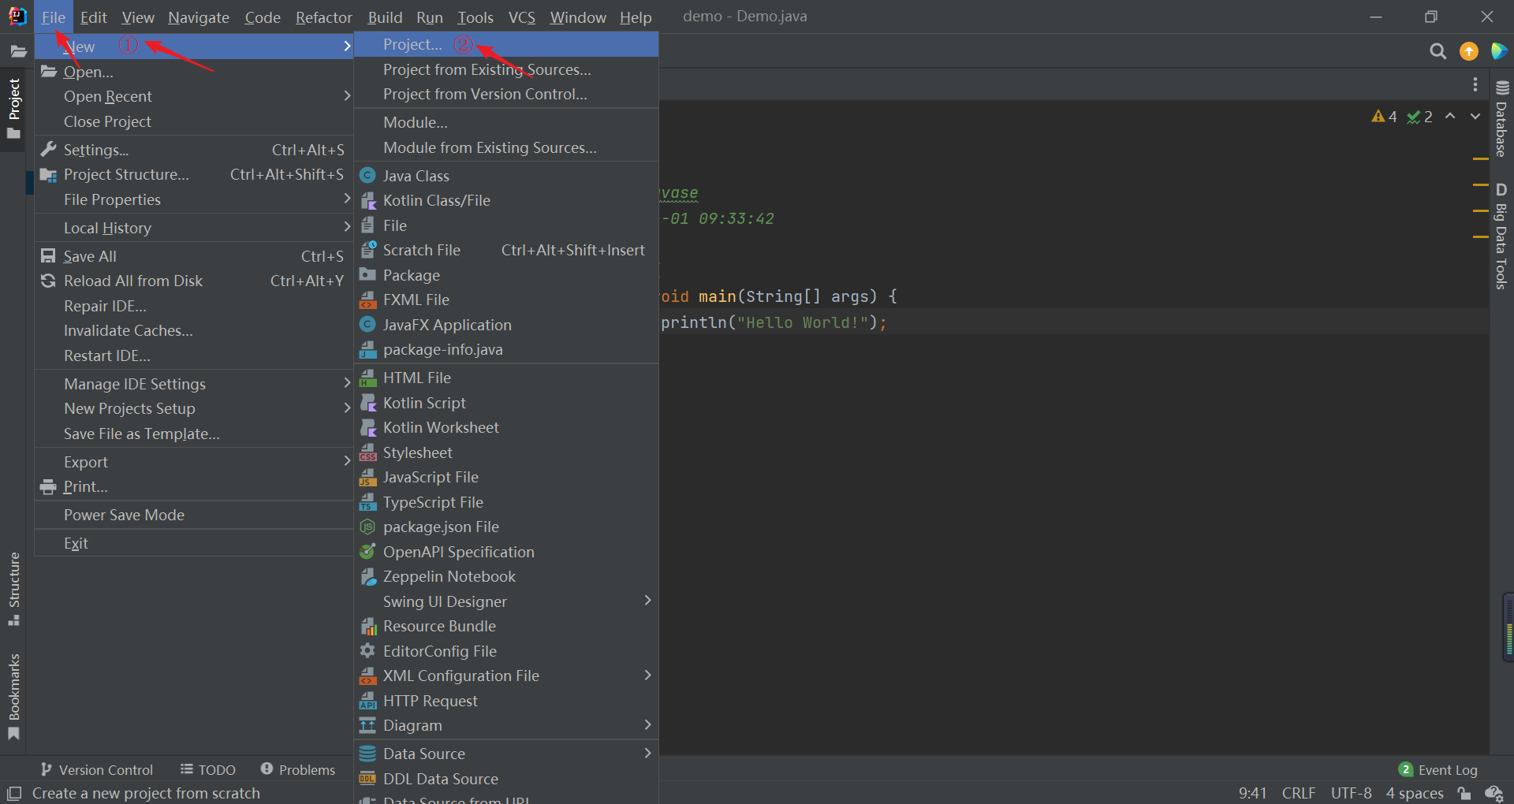This screenshot has height=804, width=1514.
Task: Expand the Export submenu
Action: 193,462
